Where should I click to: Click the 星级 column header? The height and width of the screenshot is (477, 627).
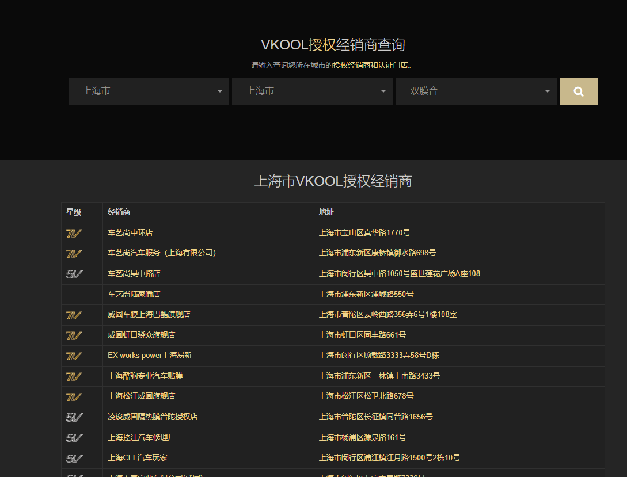tap(74, 212)
